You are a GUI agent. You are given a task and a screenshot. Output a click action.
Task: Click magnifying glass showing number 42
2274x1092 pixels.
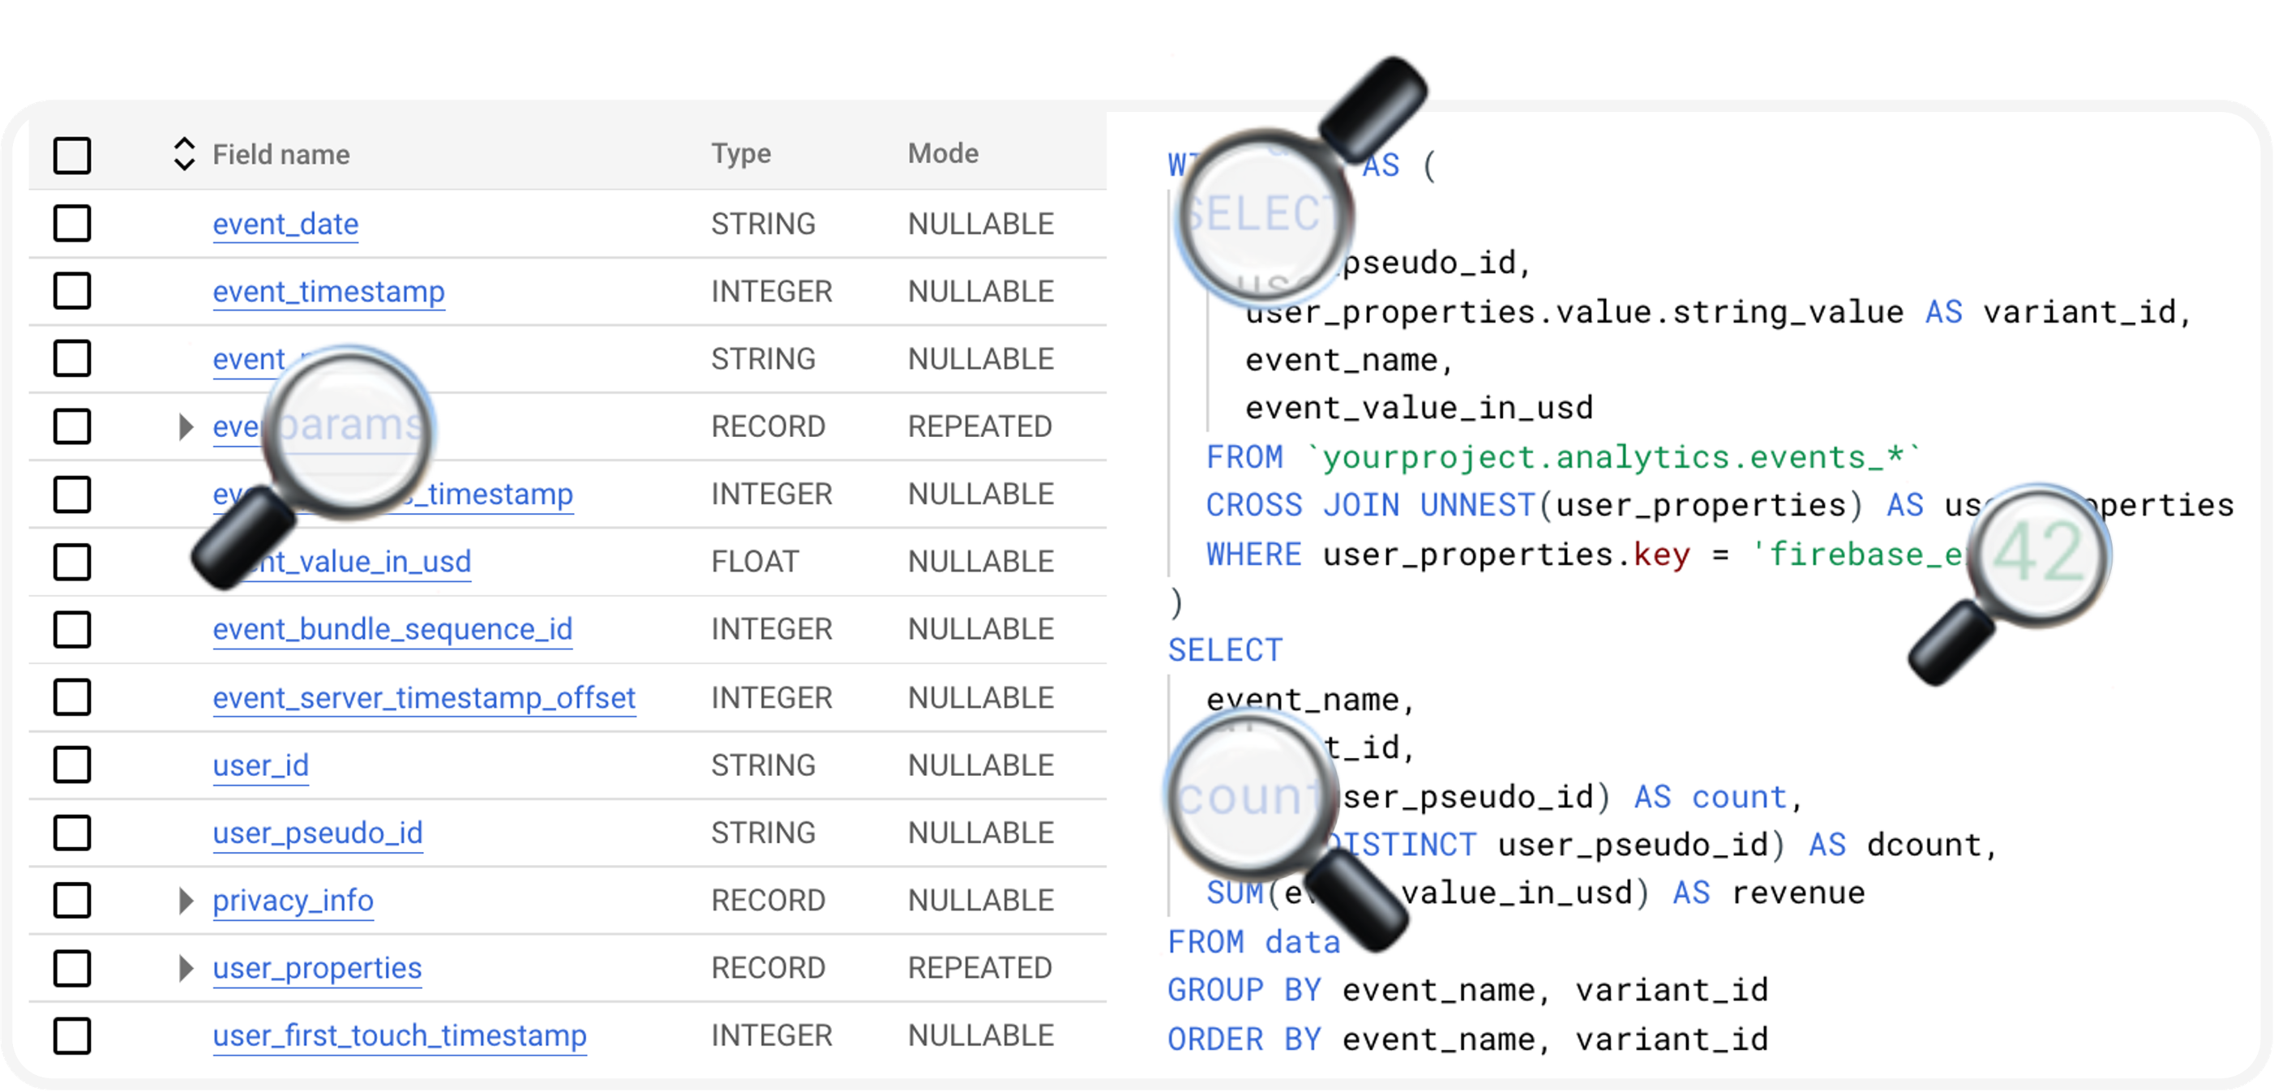[2041, 555]
